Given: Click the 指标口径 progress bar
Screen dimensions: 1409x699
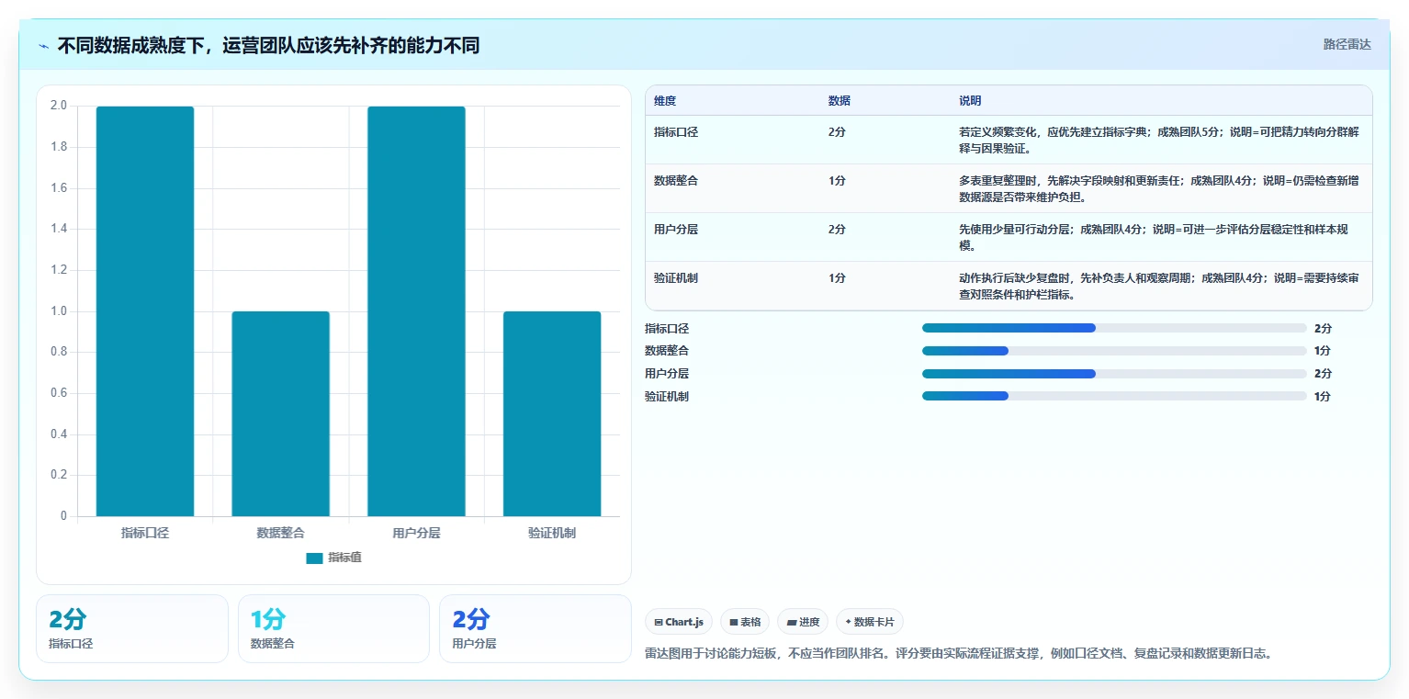Looking at the screenshot, I should point(1114,328).
